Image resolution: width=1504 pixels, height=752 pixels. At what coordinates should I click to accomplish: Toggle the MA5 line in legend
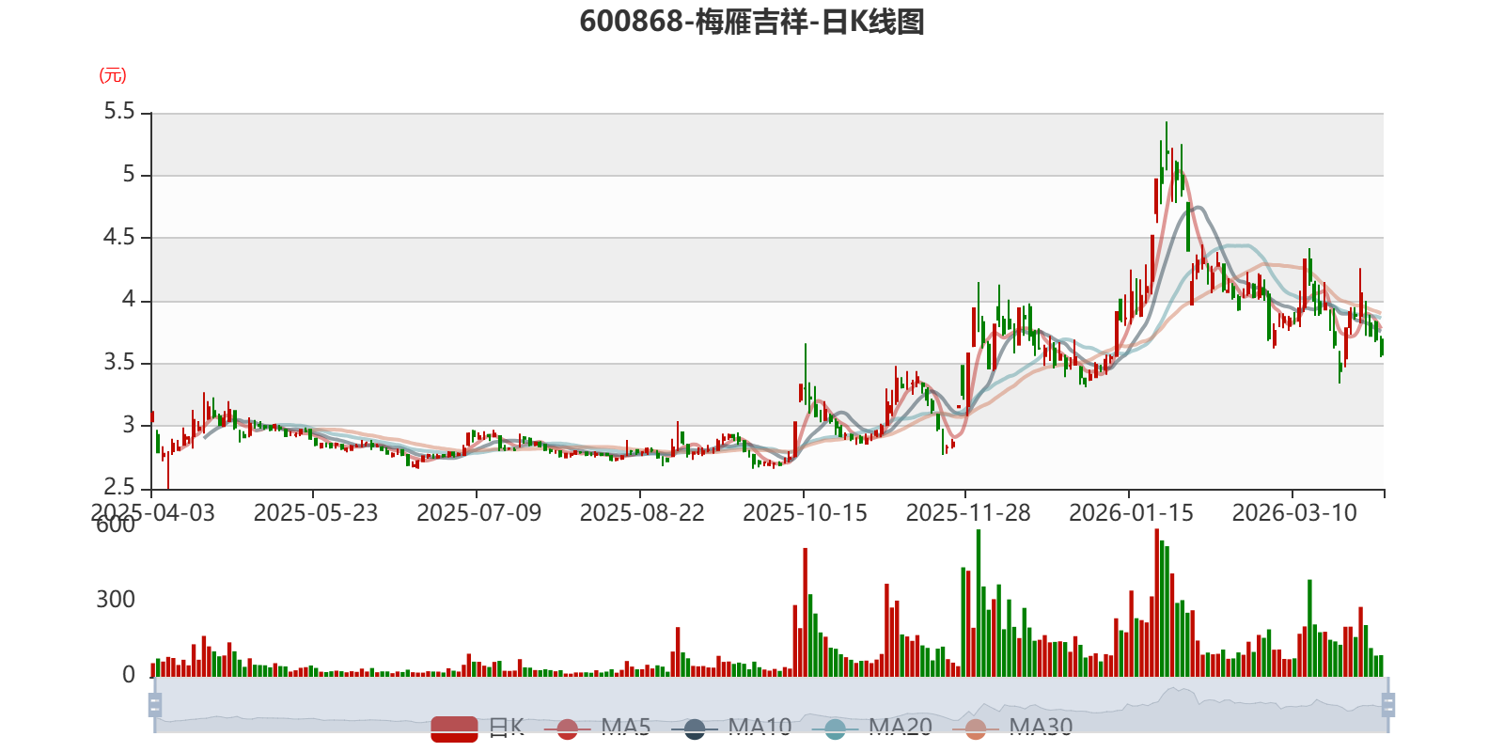coord(597,728)
